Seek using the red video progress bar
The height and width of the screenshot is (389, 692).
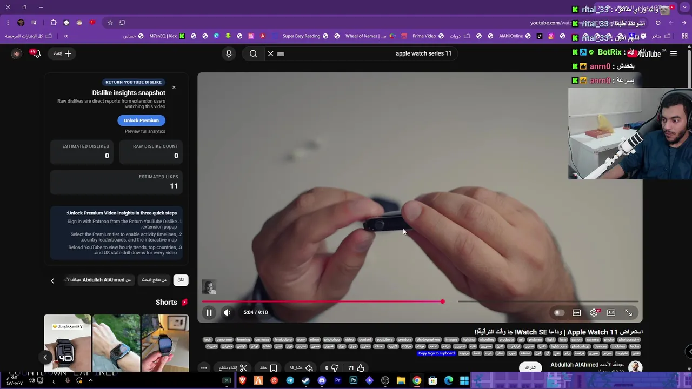click(x=420, y=301)
